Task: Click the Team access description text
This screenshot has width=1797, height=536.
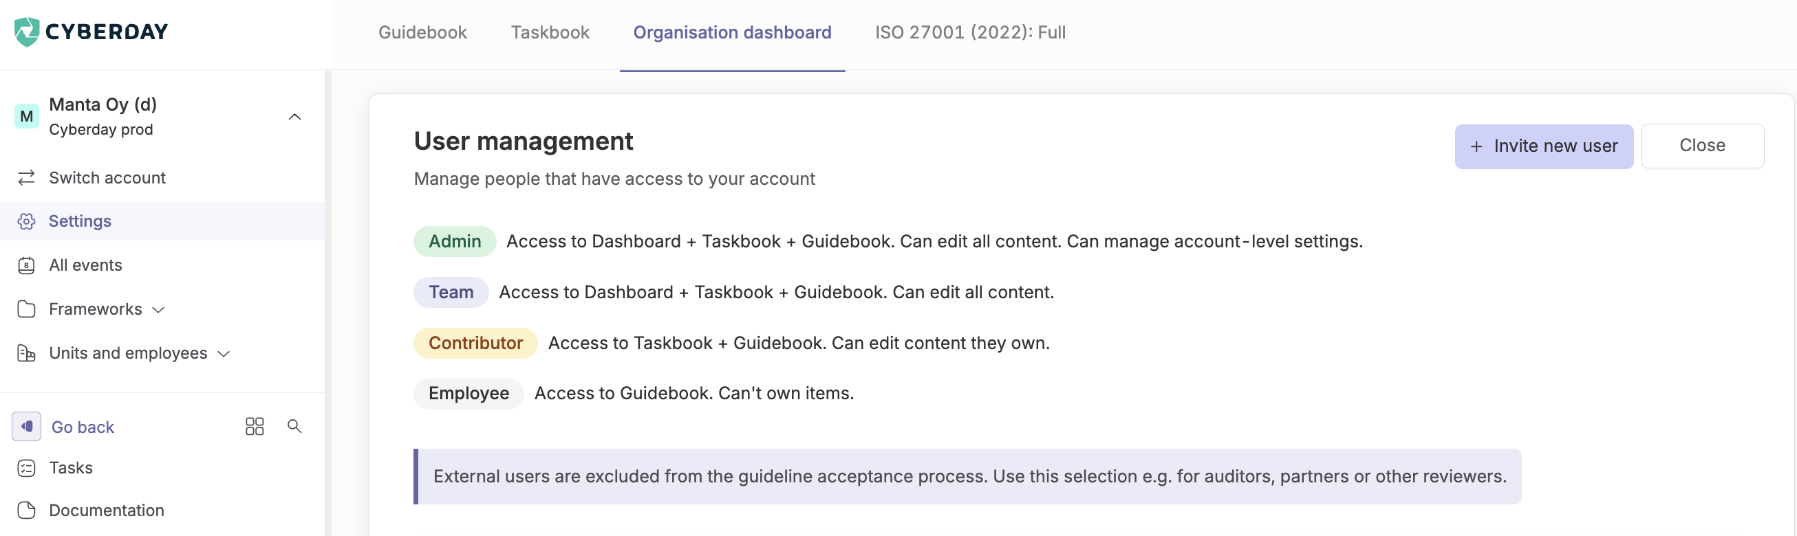Action: click(777, 292)
